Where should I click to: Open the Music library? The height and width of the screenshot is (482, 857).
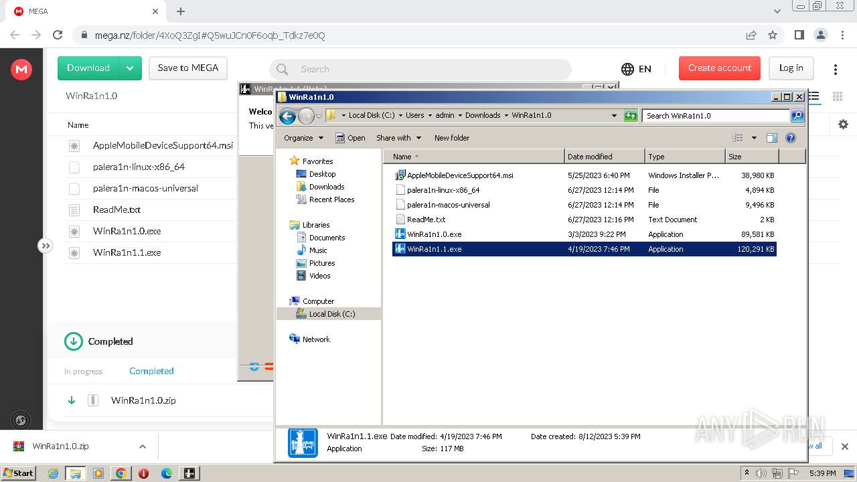coord(318,250)
